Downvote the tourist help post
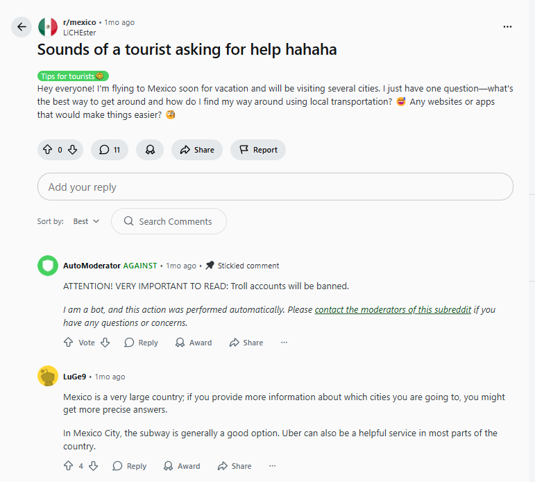535x482 pixels. click(x=72, y=150)
